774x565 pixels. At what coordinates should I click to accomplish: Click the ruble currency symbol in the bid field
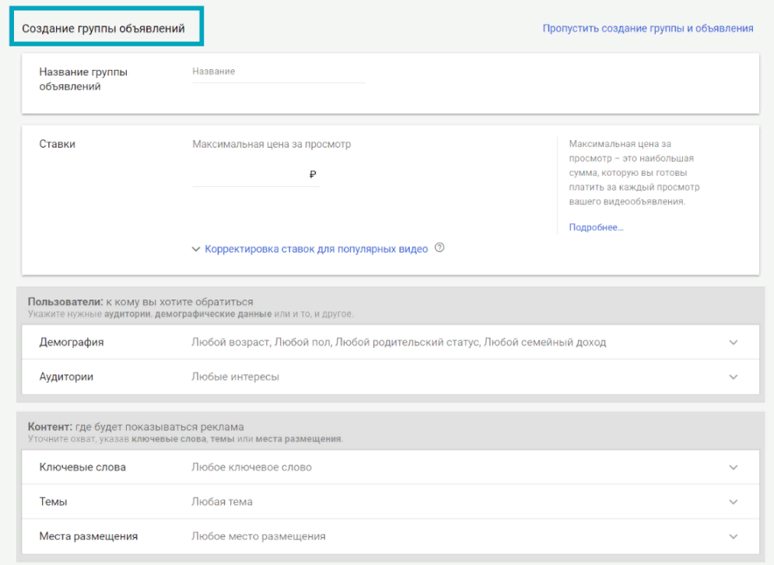[313, 175]
